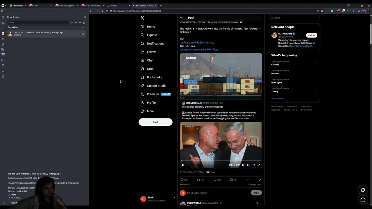Switch to How the World's Largest tab
372x209 pixels.
click(92, 6)
